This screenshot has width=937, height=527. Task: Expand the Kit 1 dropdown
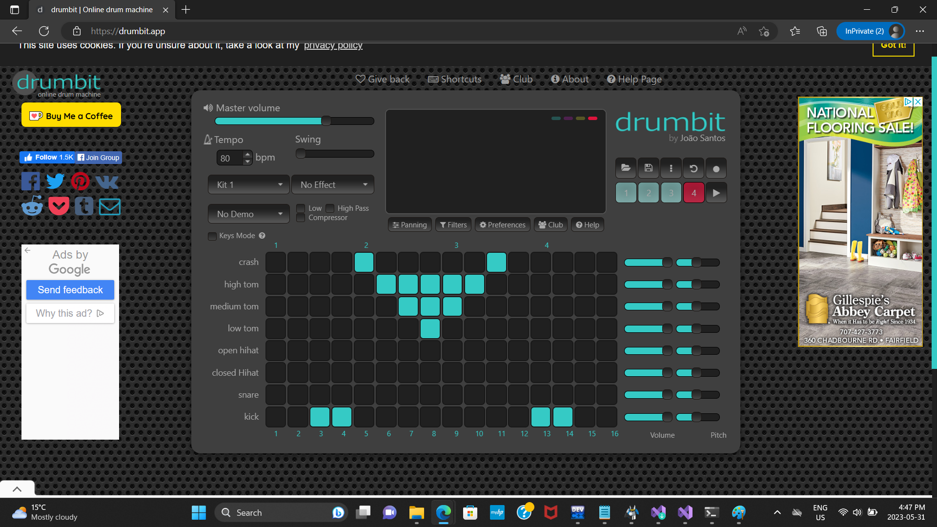click(x=249, y=185)
